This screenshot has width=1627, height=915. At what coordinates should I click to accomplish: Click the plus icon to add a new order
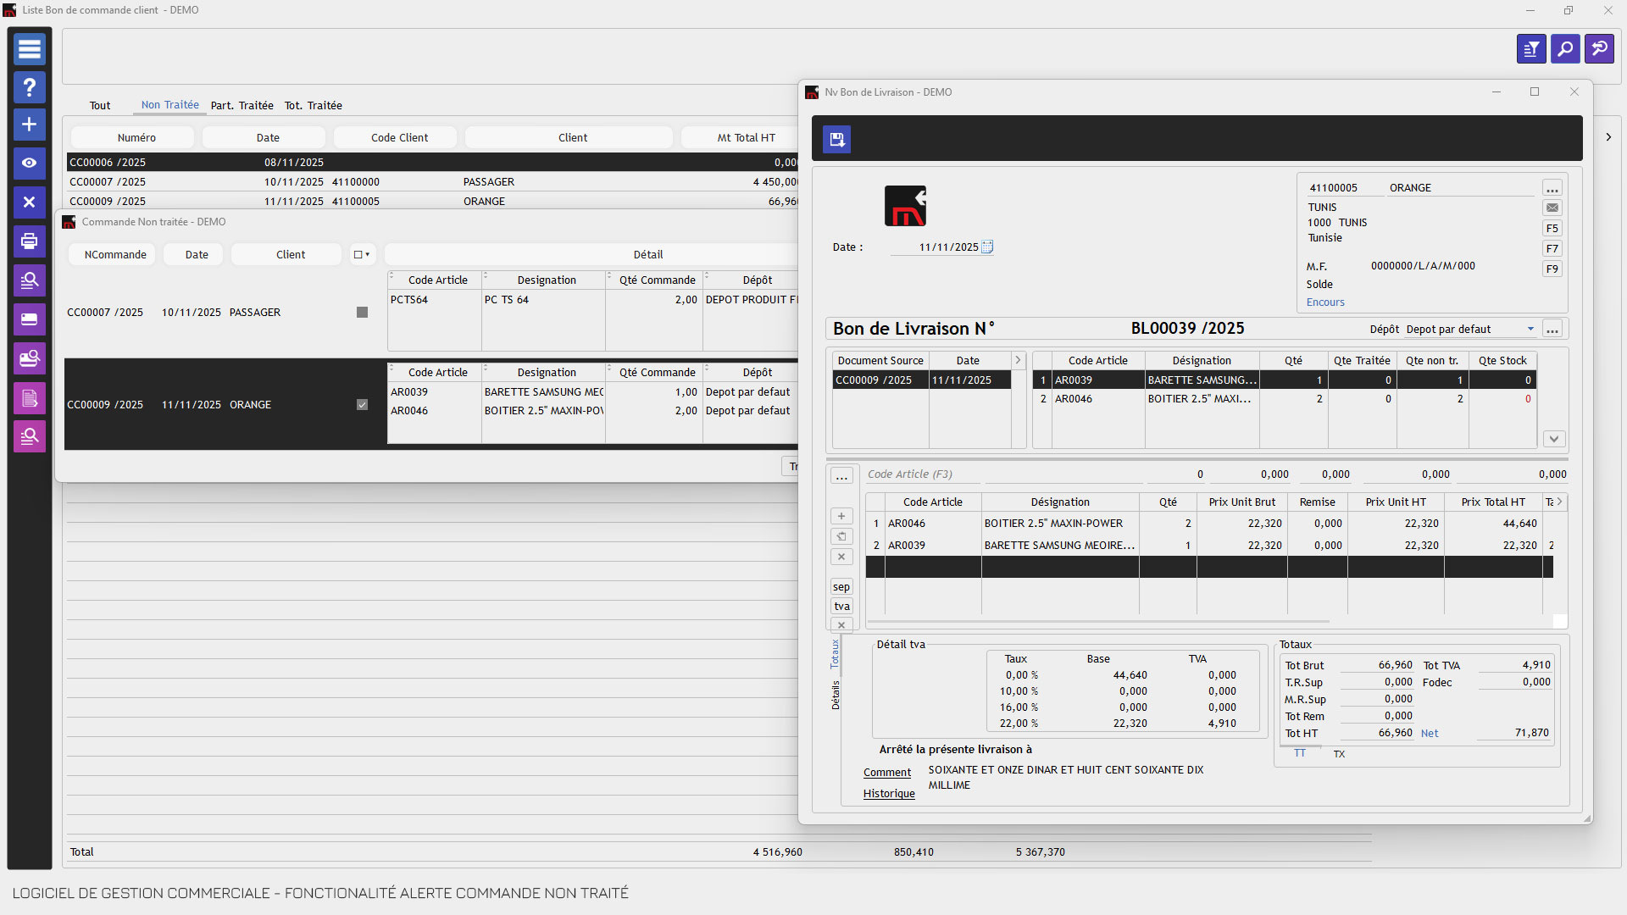click(29, 125)
